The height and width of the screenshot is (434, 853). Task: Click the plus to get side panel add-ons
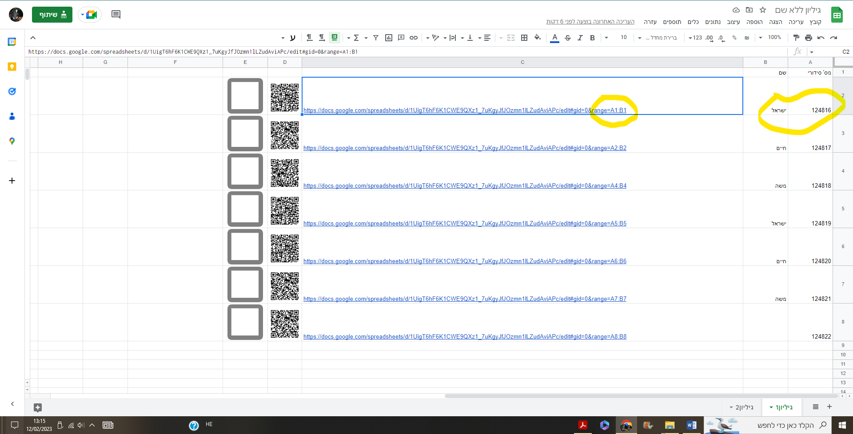12,181
